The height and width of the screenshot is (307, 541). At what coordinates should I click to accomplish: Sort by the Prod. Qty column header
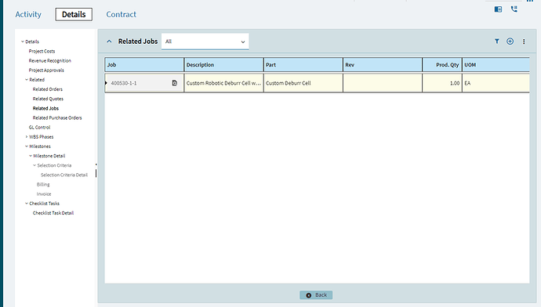point(442,65)
